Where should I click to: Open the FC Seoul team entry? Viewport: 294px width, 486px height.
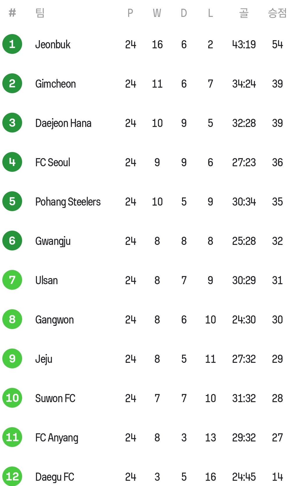pos(53,162)
